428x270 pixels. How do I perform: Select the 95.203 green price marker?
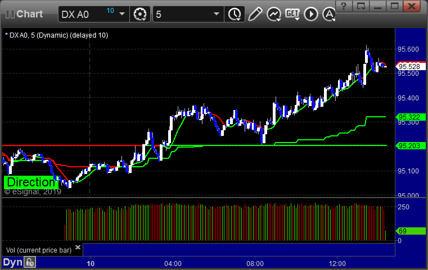pos(411,146)
